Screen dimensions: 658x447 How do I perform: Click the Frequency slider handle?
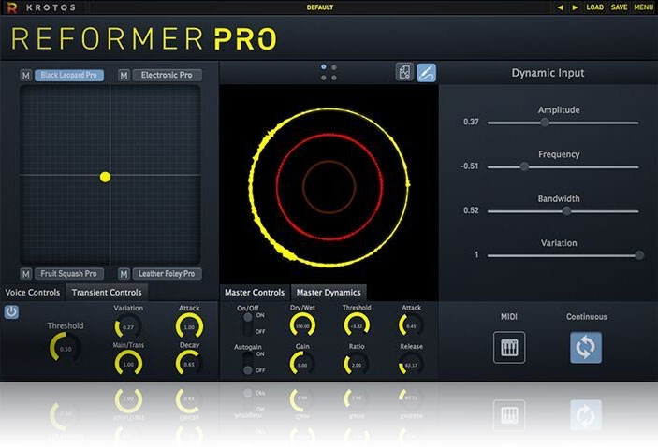point(524,166)
